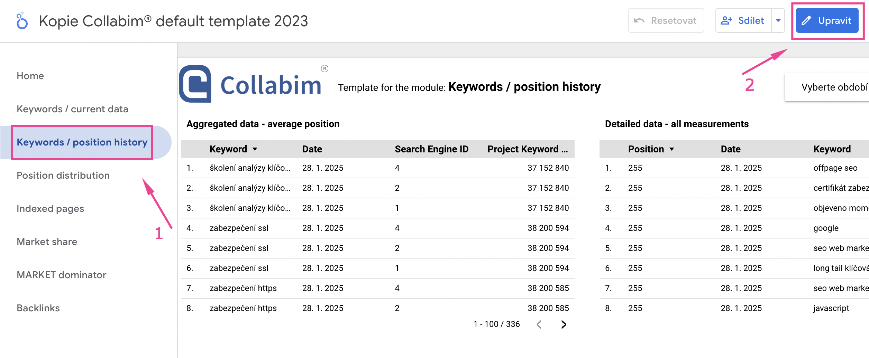This screenshot has width=869, height=358.
Task: Click 'long tail klíčová' keyword cell
Action: point(841,268)
